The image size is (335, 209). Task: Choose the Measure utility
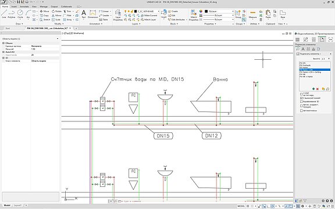(252, 14)
